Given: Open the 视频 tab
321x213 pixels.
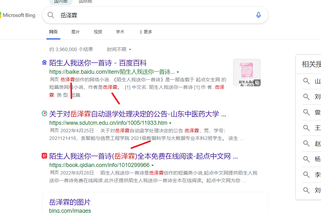Looking at the screenshot, I should [x=98, y=32].
